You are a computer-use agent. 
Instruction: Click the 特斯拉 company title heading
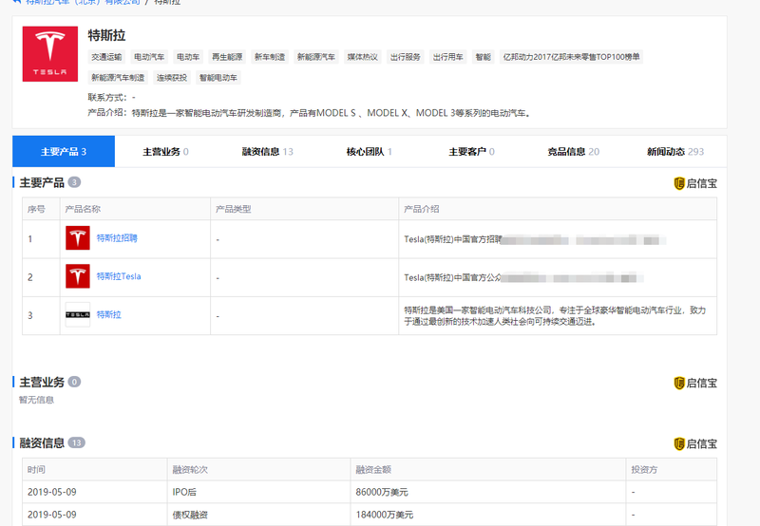click(106, 35)
